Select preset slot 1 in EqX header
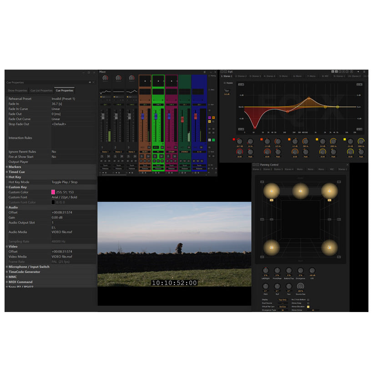 point(333,71)
